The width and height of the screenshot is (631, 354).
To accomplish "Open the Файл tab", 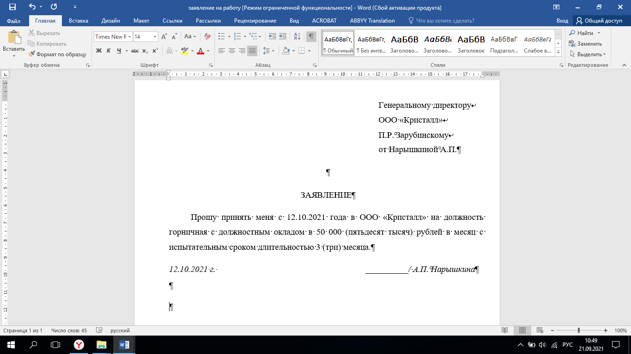I will point(13,21).
